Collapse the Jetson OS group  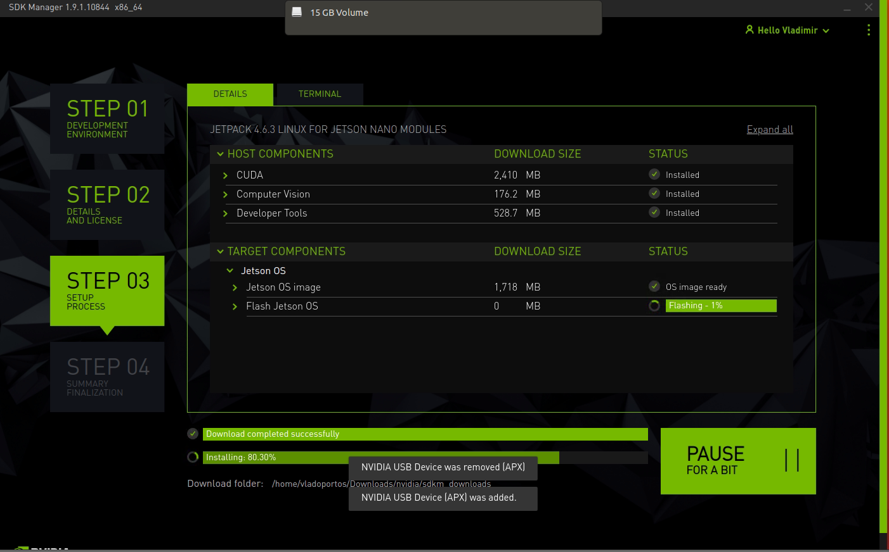point(230,270)
